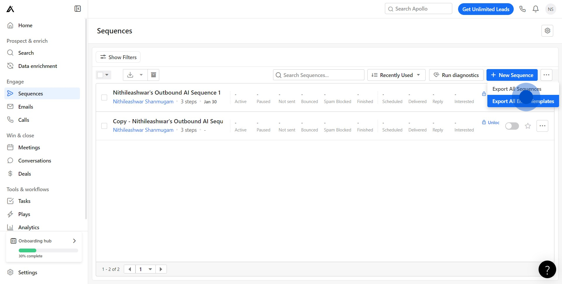Expand the select-all checkbox dropdown arrow
Viewport: 562px width, 284px height.
107,75
